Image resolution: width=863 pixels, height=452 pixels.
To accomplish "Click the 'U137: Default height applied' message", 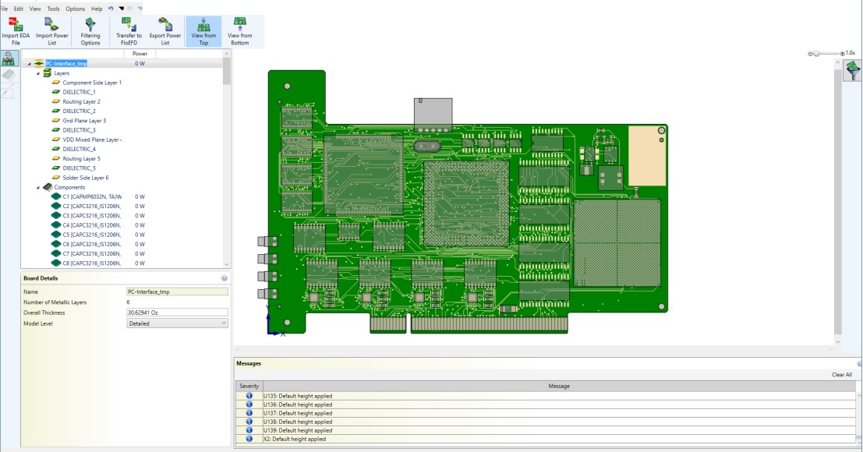I will (x=298, y=413).
